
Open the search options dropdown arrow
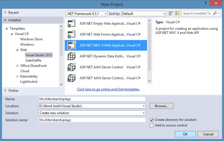click(219, 14)
